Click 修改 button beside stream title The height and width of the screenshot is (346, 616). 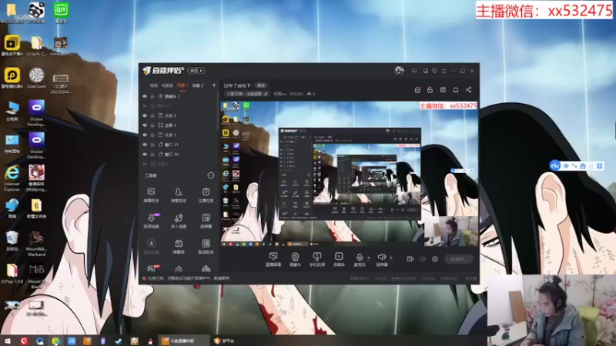[261, 85]
